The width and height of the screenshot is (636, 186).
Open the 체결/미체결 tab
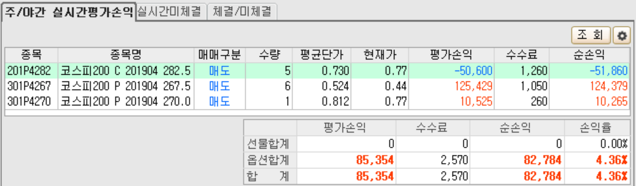click(x=242, y=11)
